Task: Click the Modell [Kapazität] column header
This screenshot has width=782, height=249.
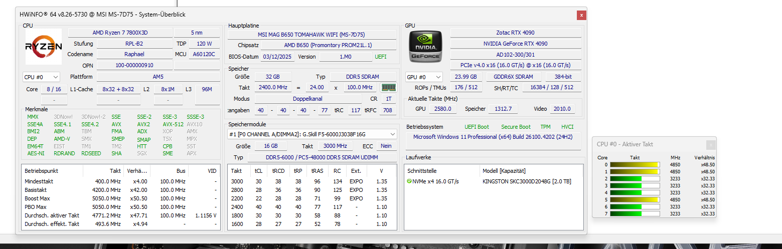Action: [531, 171]
